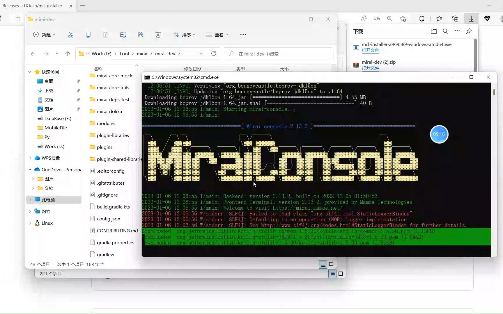
Task: Collapse Quick access (快速访问) tree node
Action: (x=30, y=72)
